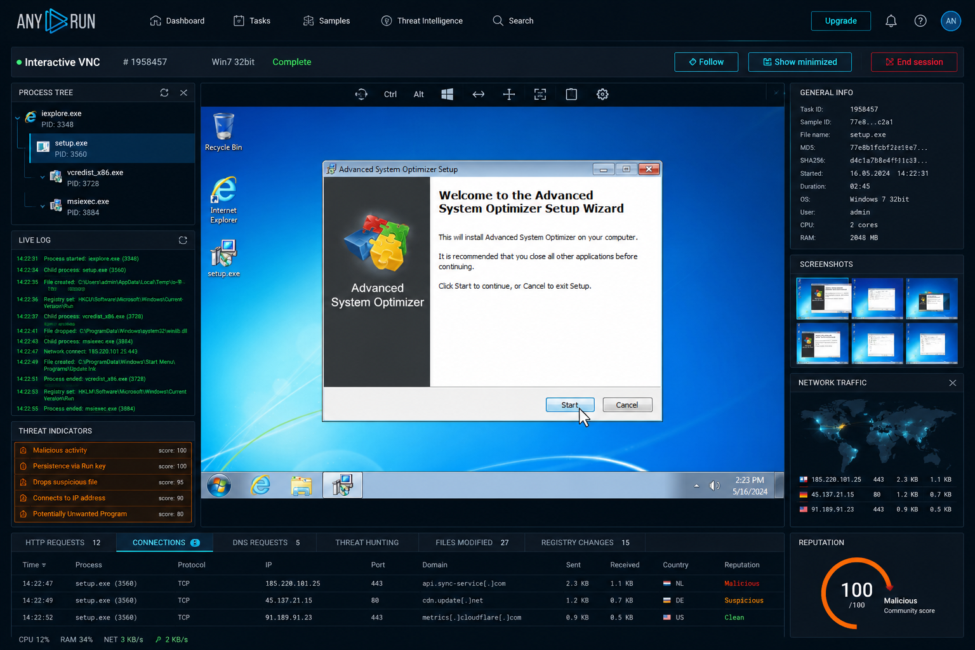Image resolution: width=975 pixels, height=650 pixels.
Task: Open Threat Intelligence
Action: point(422,21)
